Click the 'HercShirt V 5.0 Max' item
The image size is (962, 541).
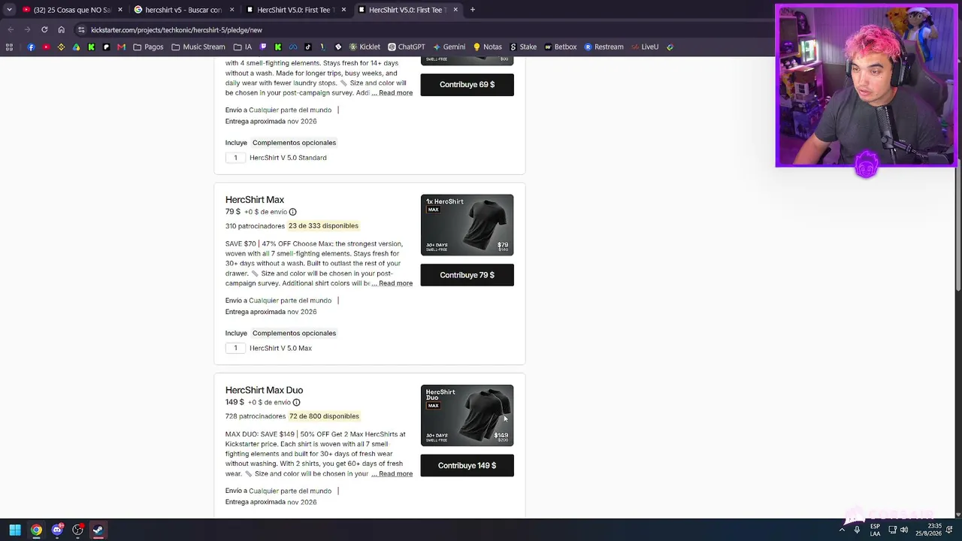click(280, 348)
